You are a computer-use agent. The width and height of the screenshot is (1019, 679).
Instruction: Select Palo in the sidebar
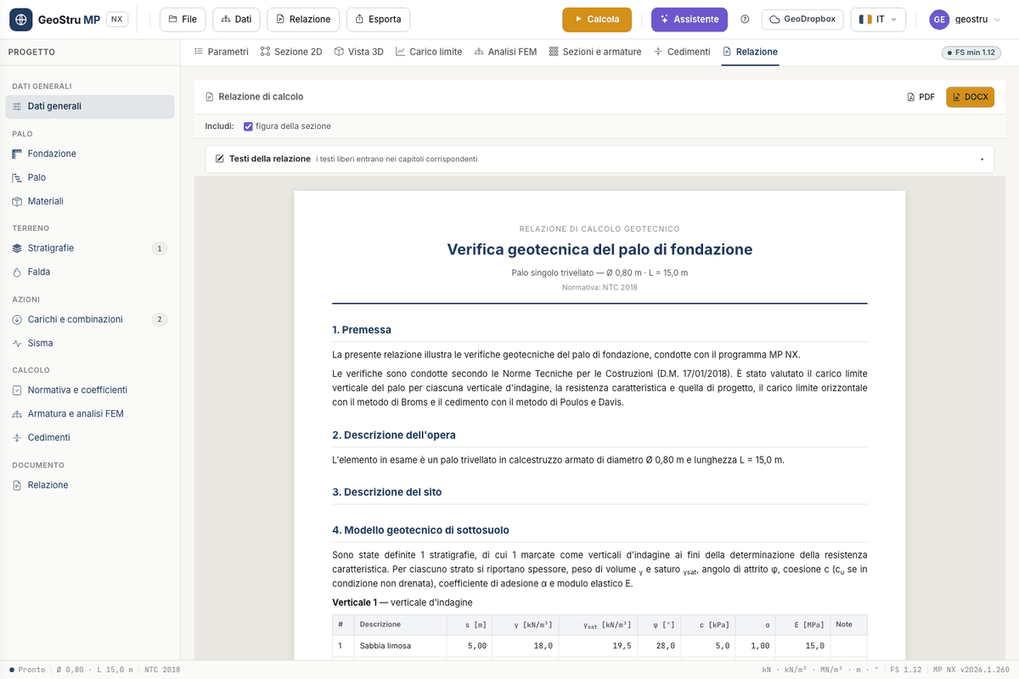point(90,178)
